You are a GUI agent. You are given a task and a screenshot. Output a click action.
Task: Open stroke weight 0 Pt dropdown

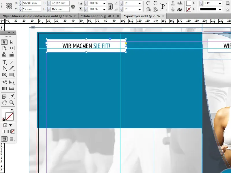pos(220,3)
